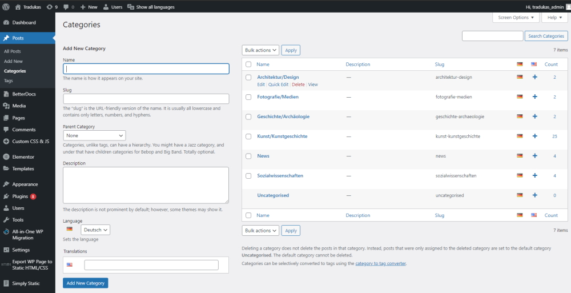Open Comments in the sidebar menu
The height and width of the screenshot is (293, 571).
27,130
